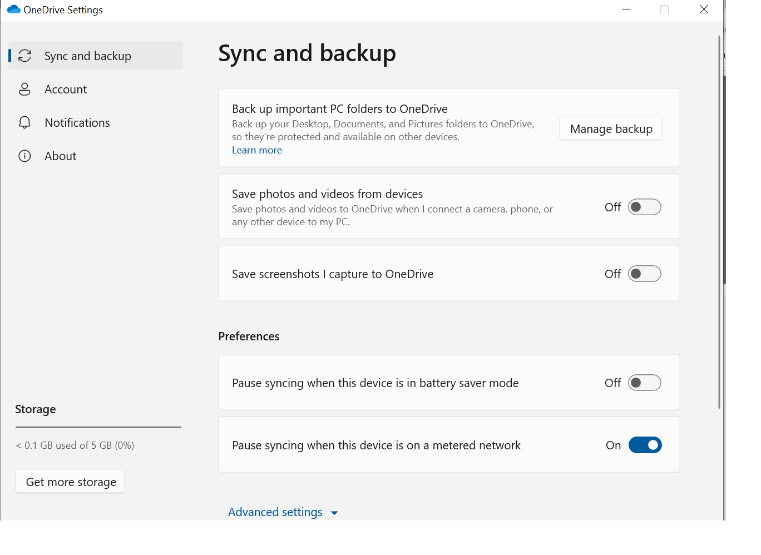The height and width of the screenshot is (555, 761).
Task: Open the Learn more link
Action: coord(257,150)
